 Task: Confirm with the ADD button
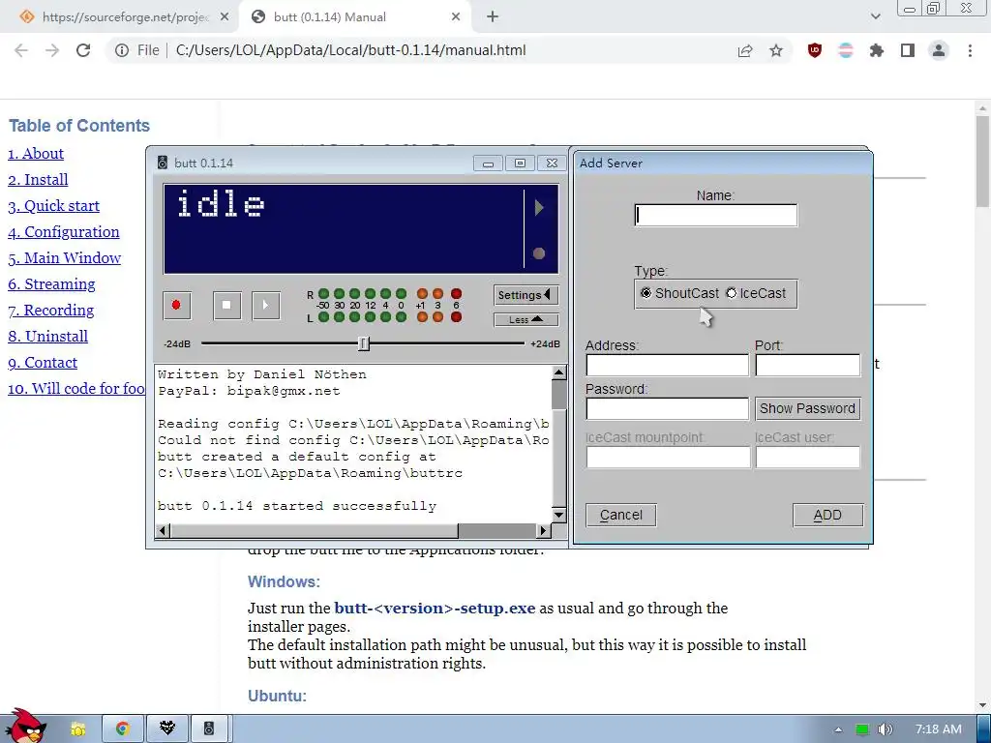[x=828, y=515]
